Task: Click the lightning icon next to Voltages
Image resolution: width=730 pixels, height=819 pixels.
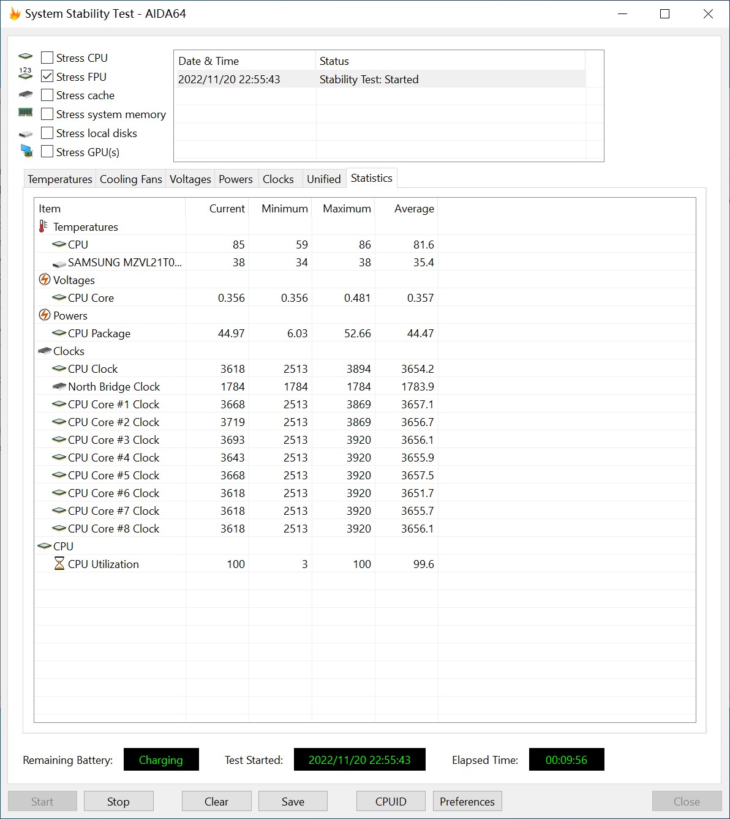Action: coord(44,280)
